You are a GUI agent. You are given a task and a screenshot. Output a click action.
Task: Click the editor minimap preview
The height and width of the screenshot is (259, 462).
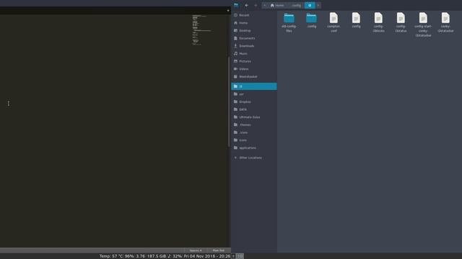point(202,30)
